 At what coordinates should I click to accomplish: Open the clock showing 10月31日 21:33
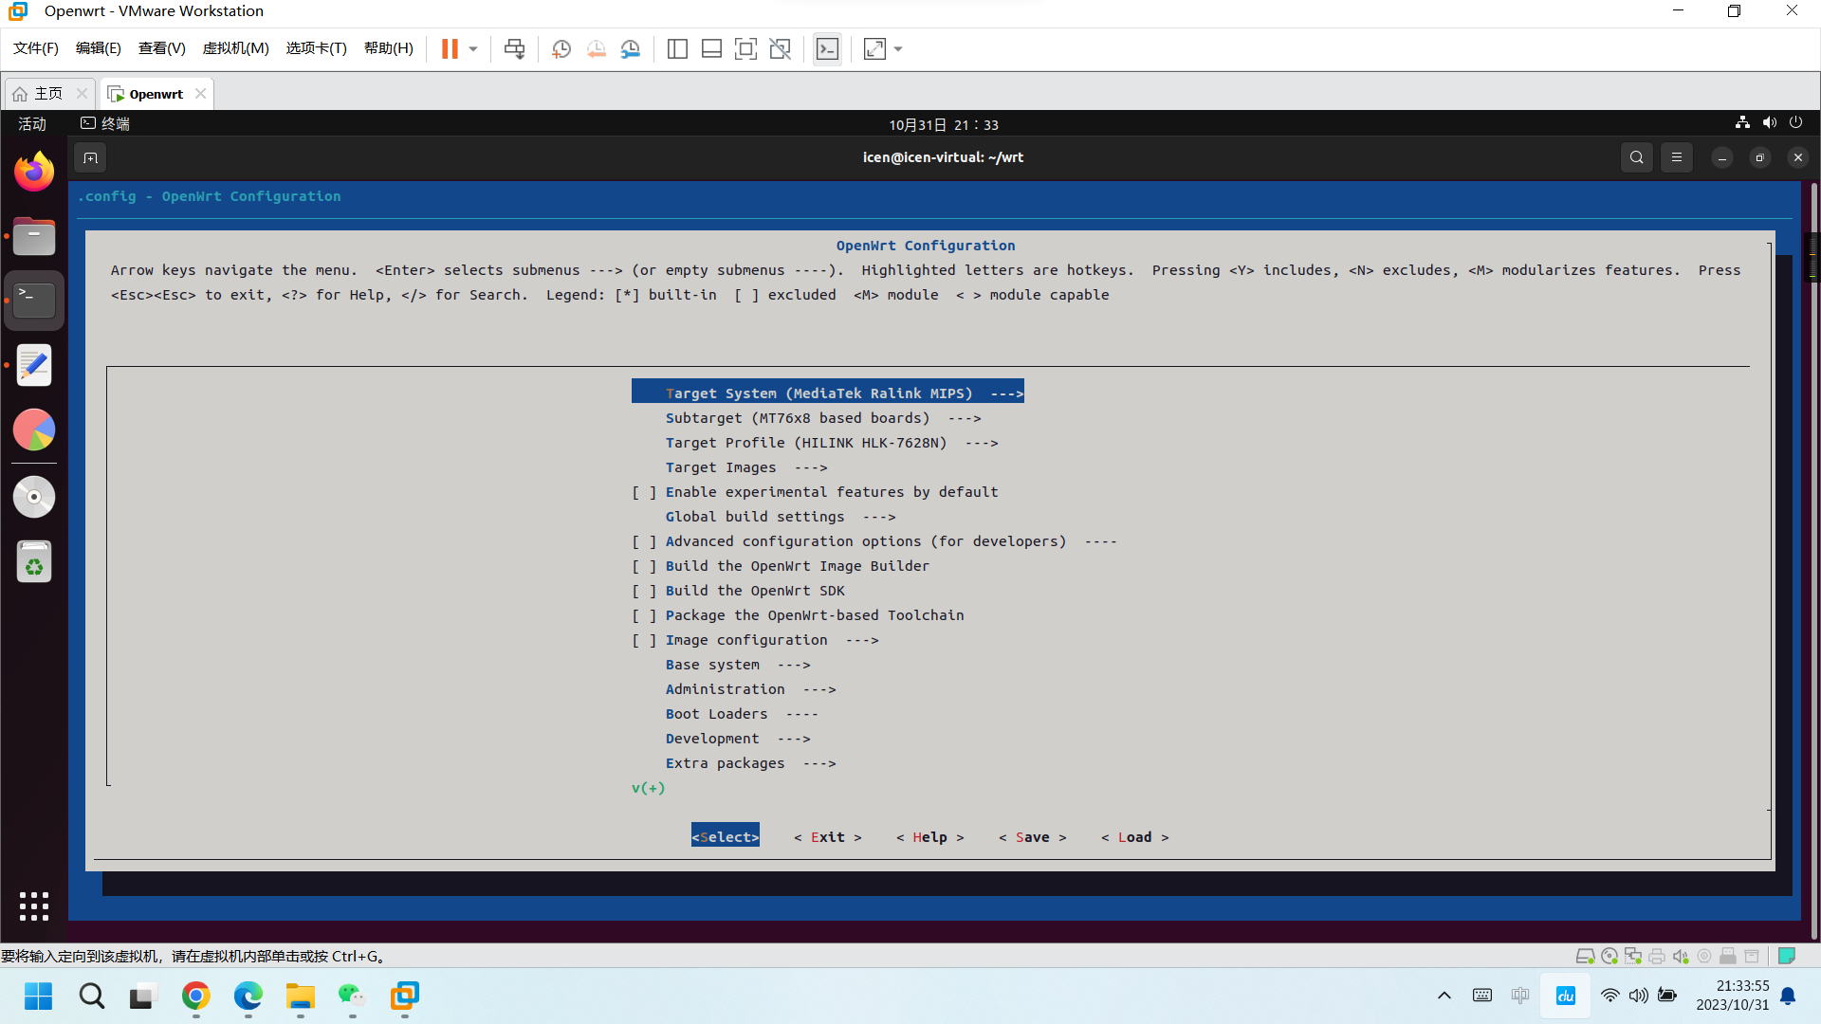pos(944,124)
